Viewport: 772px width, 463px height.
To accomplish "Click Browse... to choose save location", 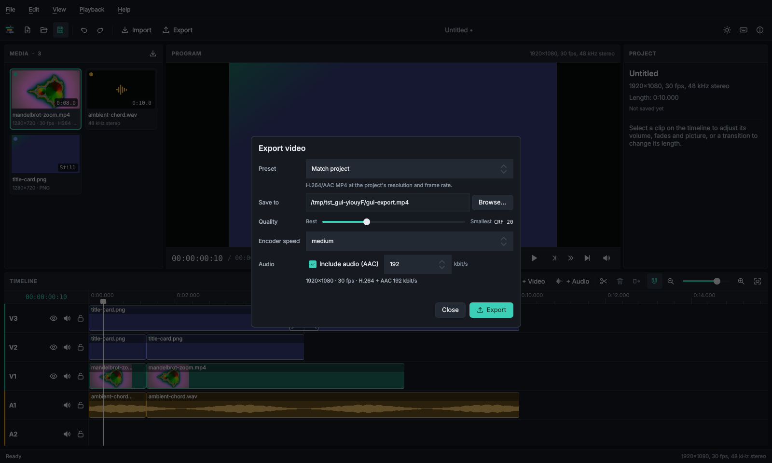I will [492, 203].
